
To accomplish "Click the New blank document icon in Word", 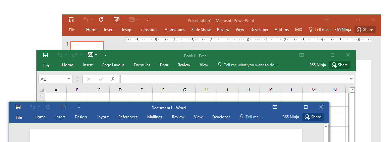I will (64, 107).
